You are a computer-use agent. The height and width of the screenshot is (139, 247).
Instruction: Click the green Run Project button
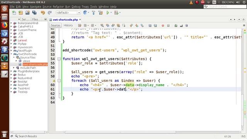pyautogui.click(x=108, y=13)
